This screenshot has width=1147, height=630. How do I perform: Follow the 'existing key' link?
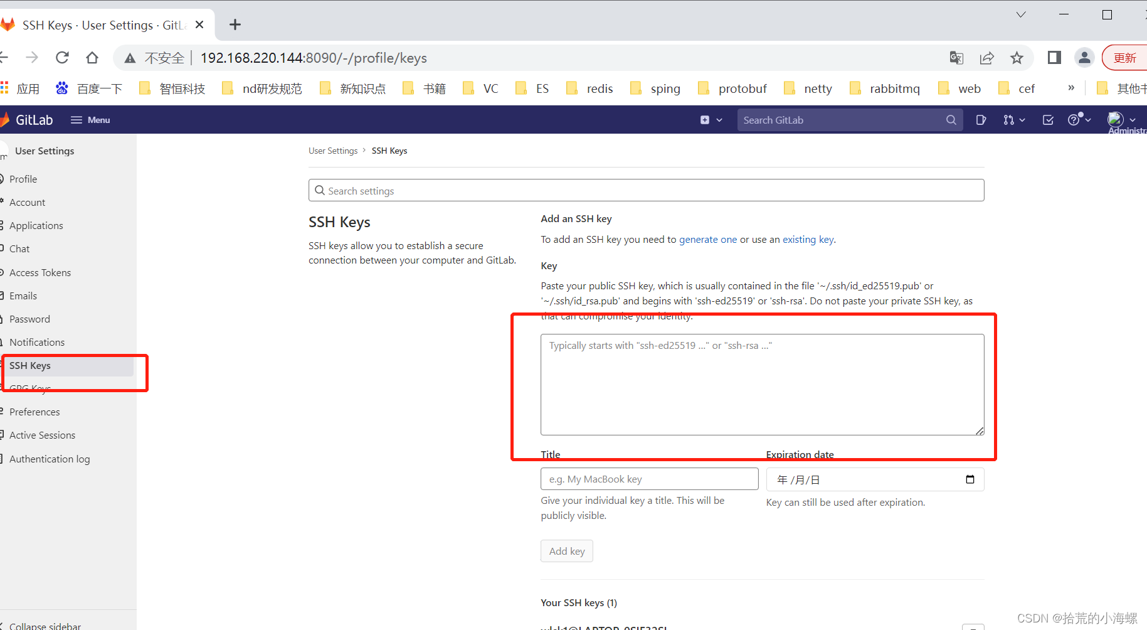point(808,239)
